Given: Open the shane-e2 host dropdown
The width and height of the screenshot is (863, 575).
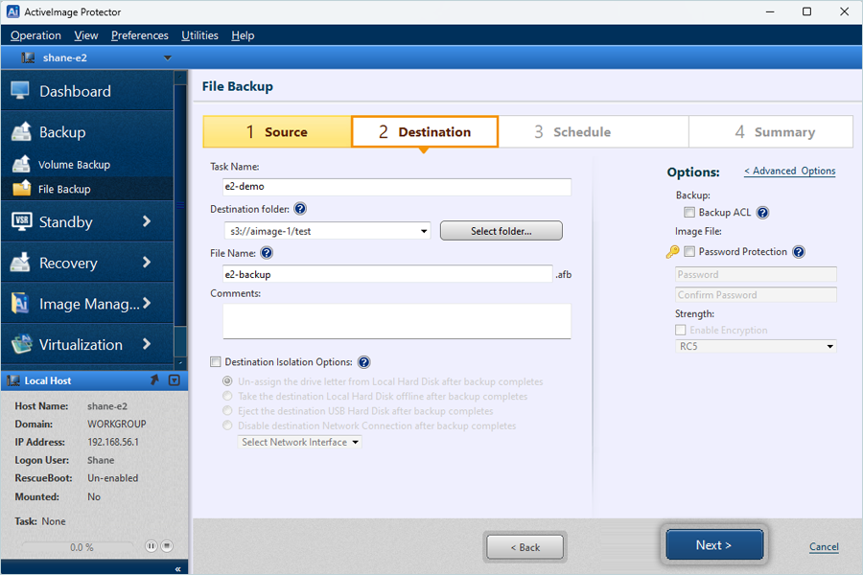Looking at the screenshot, I should point(167,57).
